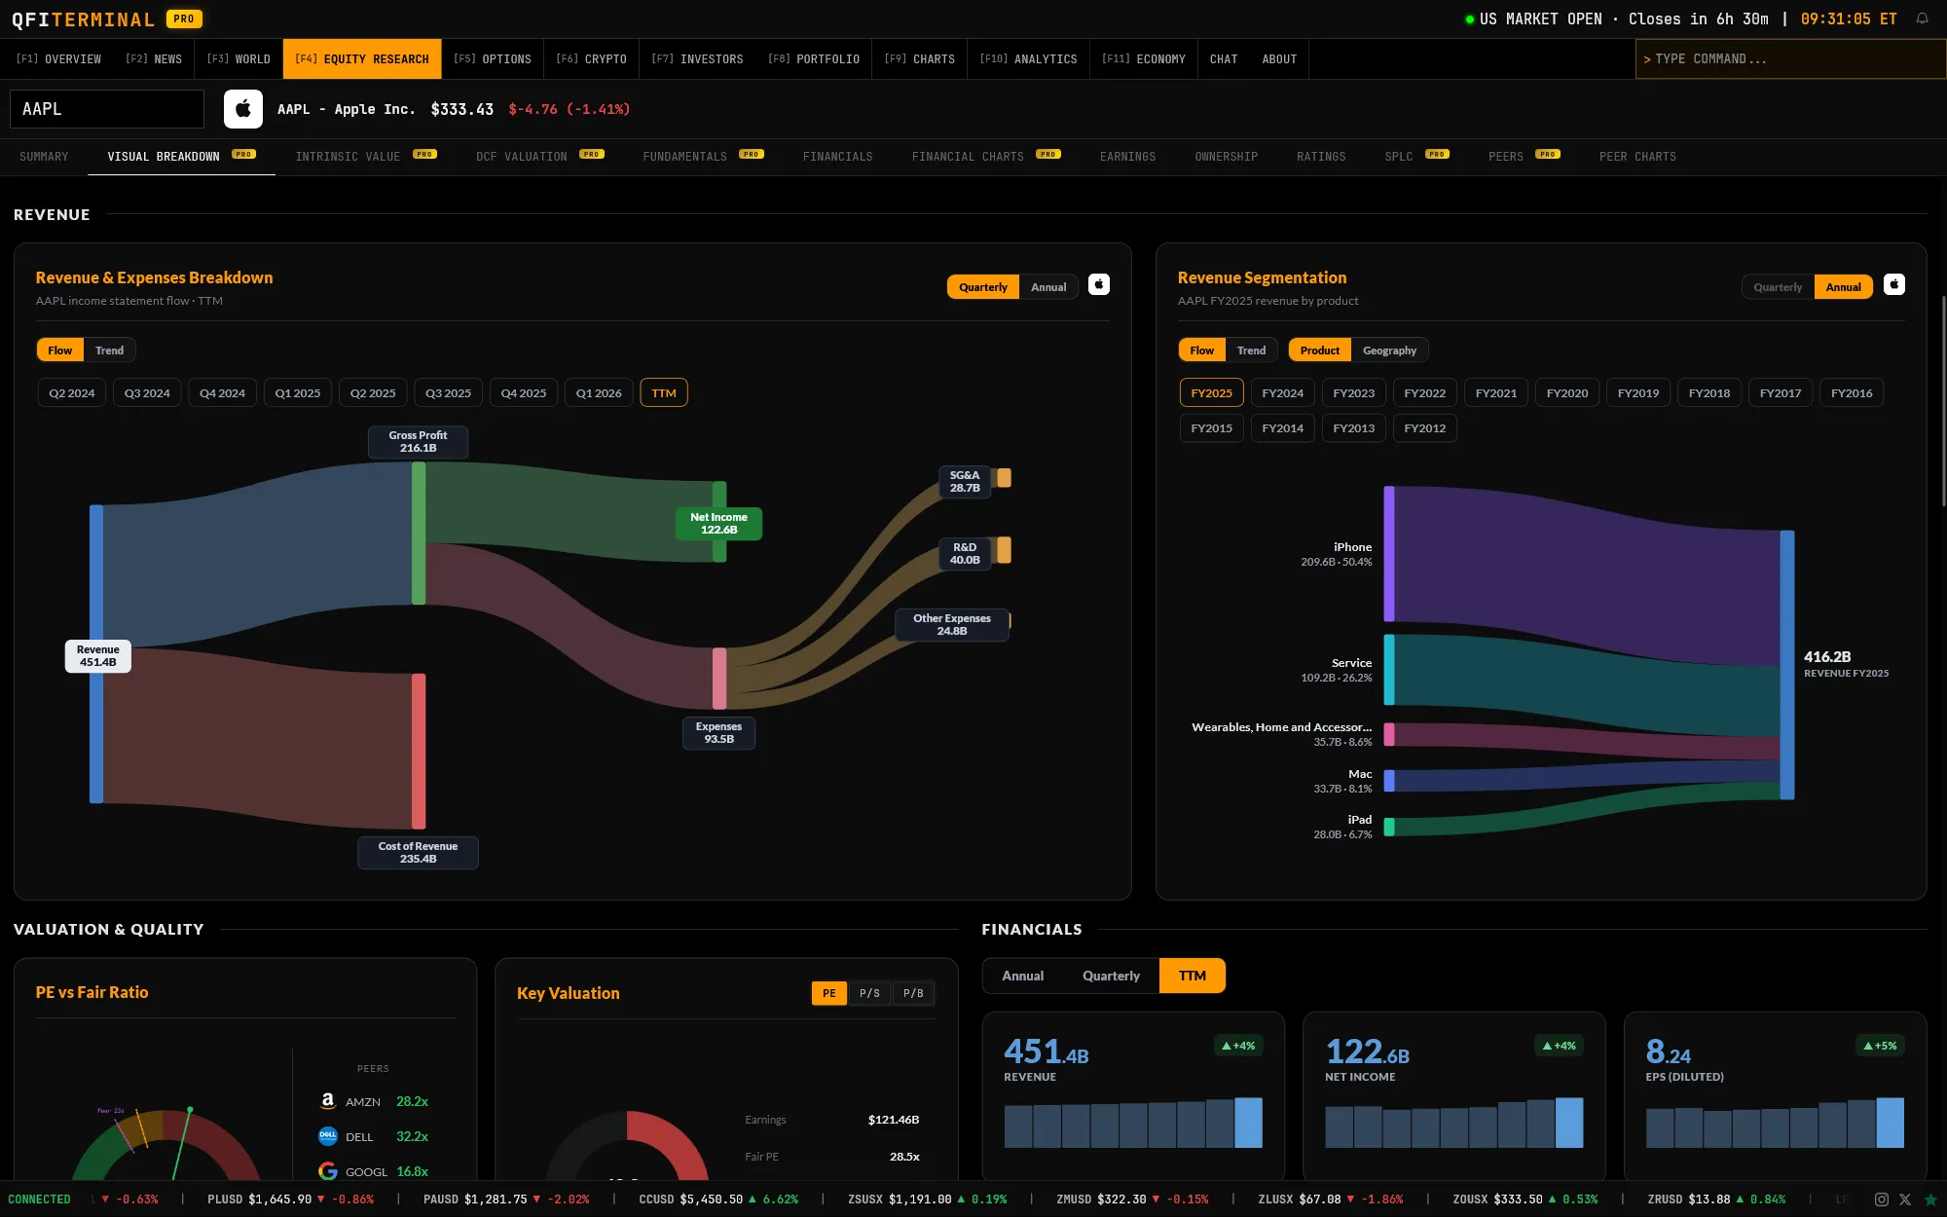Go to the F2 News tab

pyautogui.click(x=154, y=59)
